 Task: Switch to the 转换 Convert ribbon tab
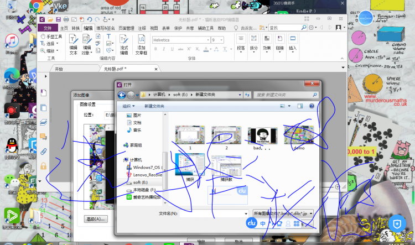(x=76, y=28)
